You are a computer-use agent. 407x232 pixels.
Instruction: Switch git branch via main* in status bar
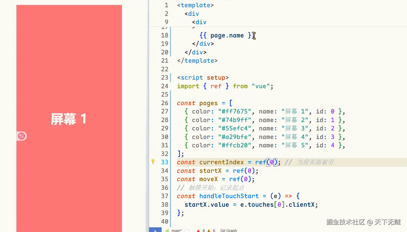[x=174, y=230]
